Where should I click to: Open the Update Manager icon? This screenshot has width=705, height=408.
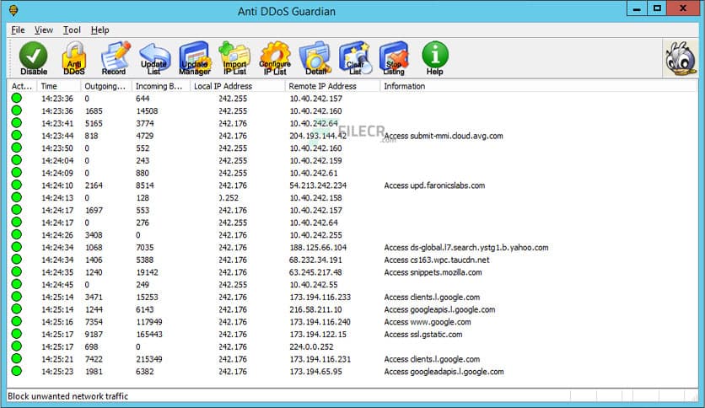coord(195,58)
